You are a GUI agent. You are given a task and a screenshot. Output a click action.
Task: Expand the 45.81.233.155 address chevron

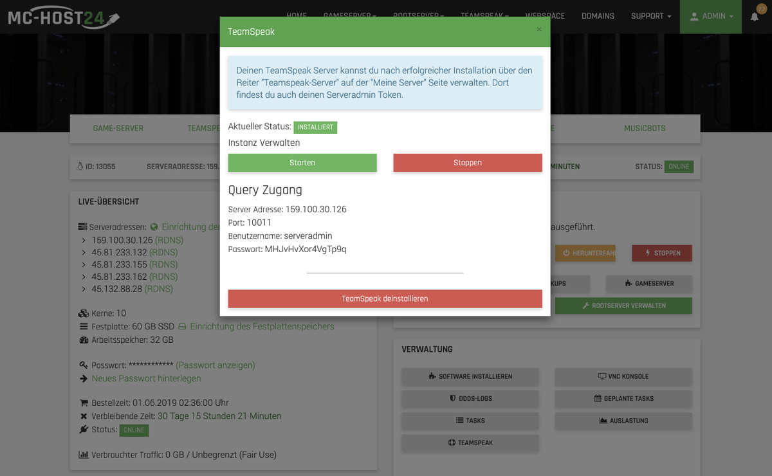tap(83, 264)
